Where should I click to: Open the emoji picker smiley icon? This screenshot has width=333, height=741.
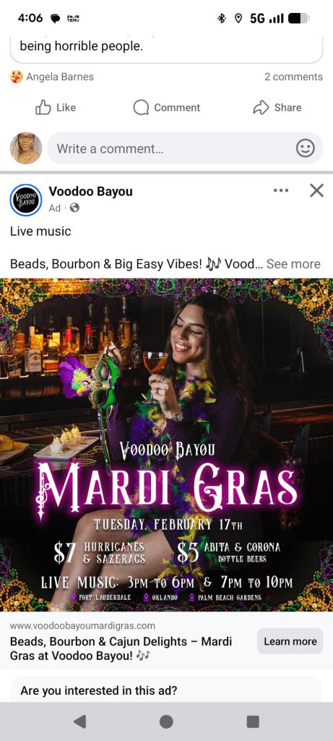(x=305, y=148)
